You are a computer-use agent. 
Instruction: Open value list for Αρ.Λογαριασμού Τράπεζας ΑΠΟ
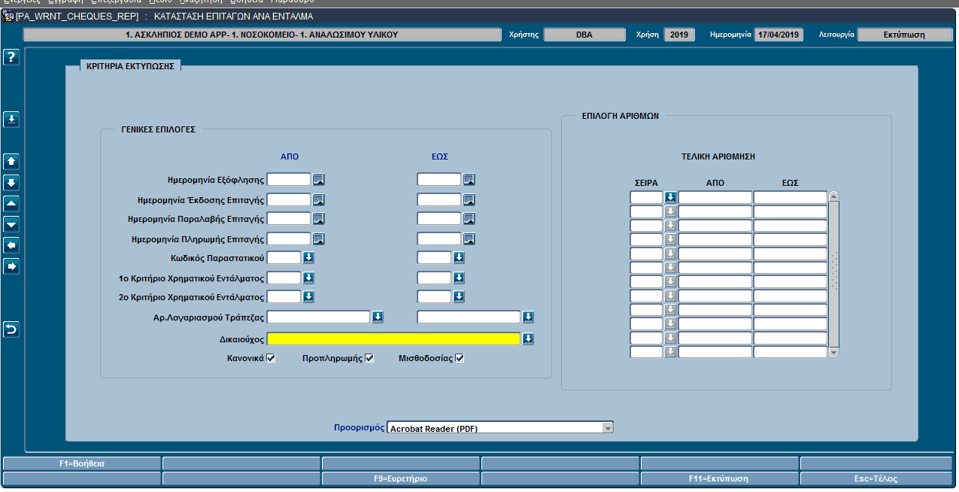click(378, 317)
